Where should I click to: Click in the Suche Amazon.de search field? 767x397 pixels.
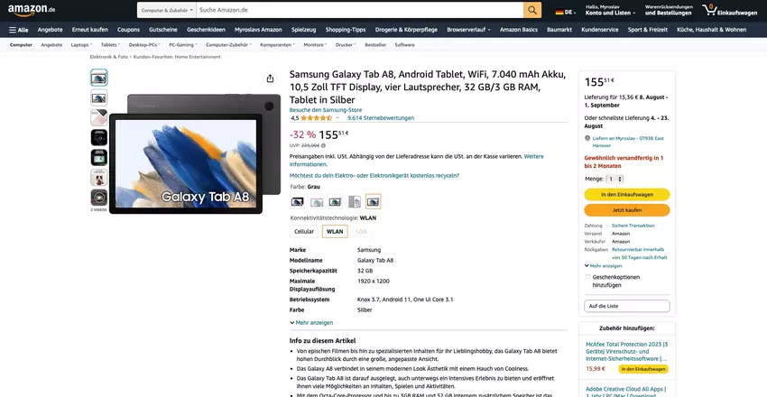[x=360, y=10]
